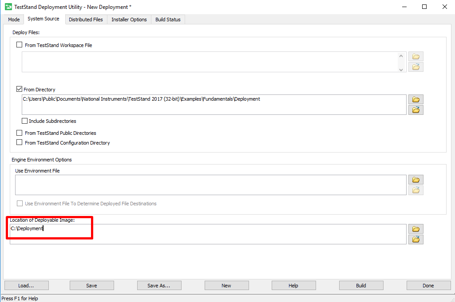The width and height of the screenshot is (455, 302).
Task: Switch to the Mode tab
Action: [14, 20]
